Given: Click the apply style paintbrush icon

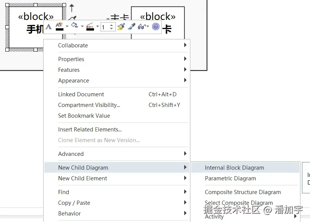Looking at the screenshot, I should 121,27.
